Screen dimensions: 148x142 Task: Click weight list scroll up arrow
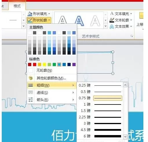coord(125,85)
